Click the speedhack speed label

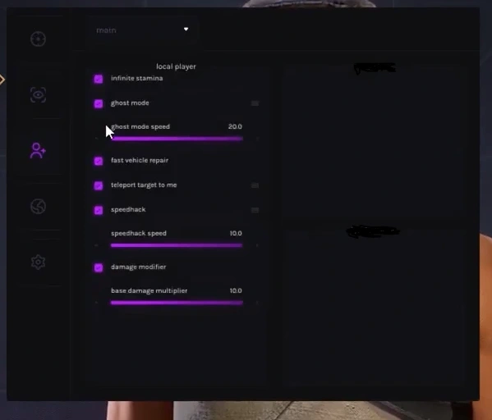pos(139,234)
